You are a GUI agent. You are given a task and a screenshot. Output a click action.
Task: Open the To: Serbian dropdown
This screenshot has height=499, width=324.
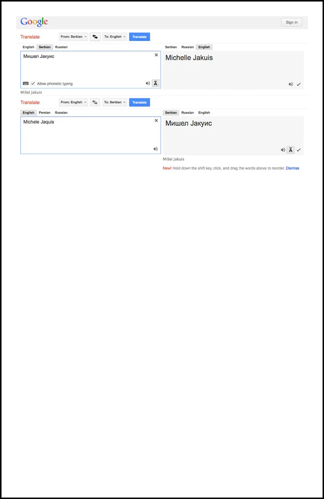115,103
